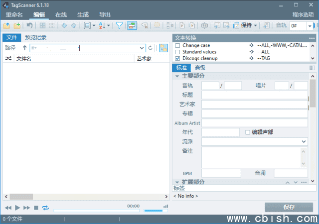The height and width of the screenshot is (224, 319).
Task: Open the 预览记录 tab
Action: pos(35,37)
